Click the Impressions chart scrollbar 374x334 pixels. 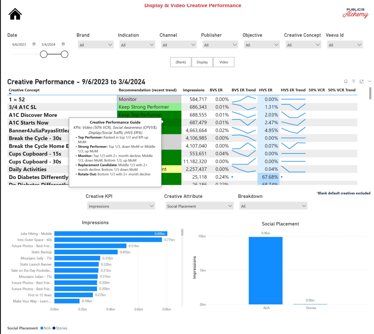click(x=182, y=232)
